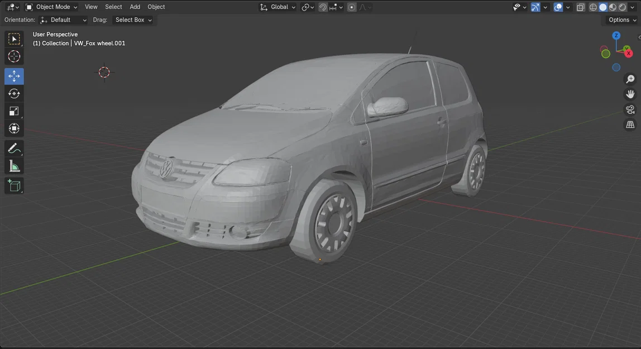The image size is (641, 349).
Task: Click the Z axis on the navigation gizmo
Action: click(616, 35)
